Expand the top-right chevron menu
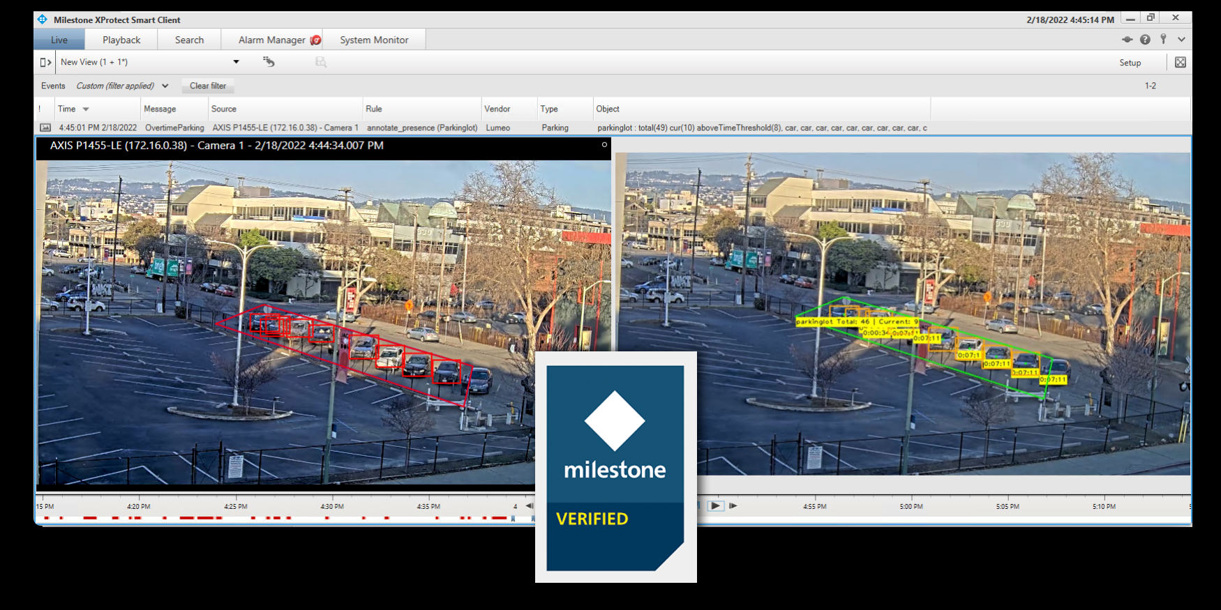The width and height of the screenshot is (1221, 610). pos(1181,40)
